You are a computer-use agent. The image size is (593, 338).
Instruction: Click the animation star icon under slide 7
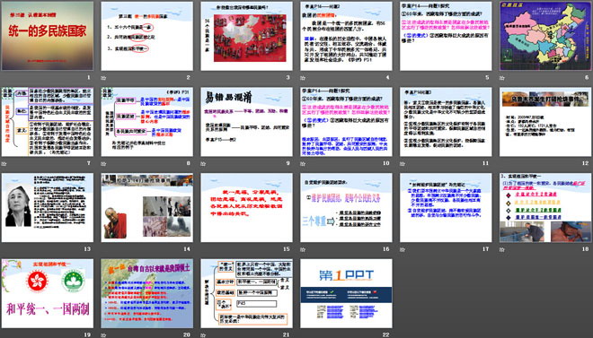tap(4, 164)
